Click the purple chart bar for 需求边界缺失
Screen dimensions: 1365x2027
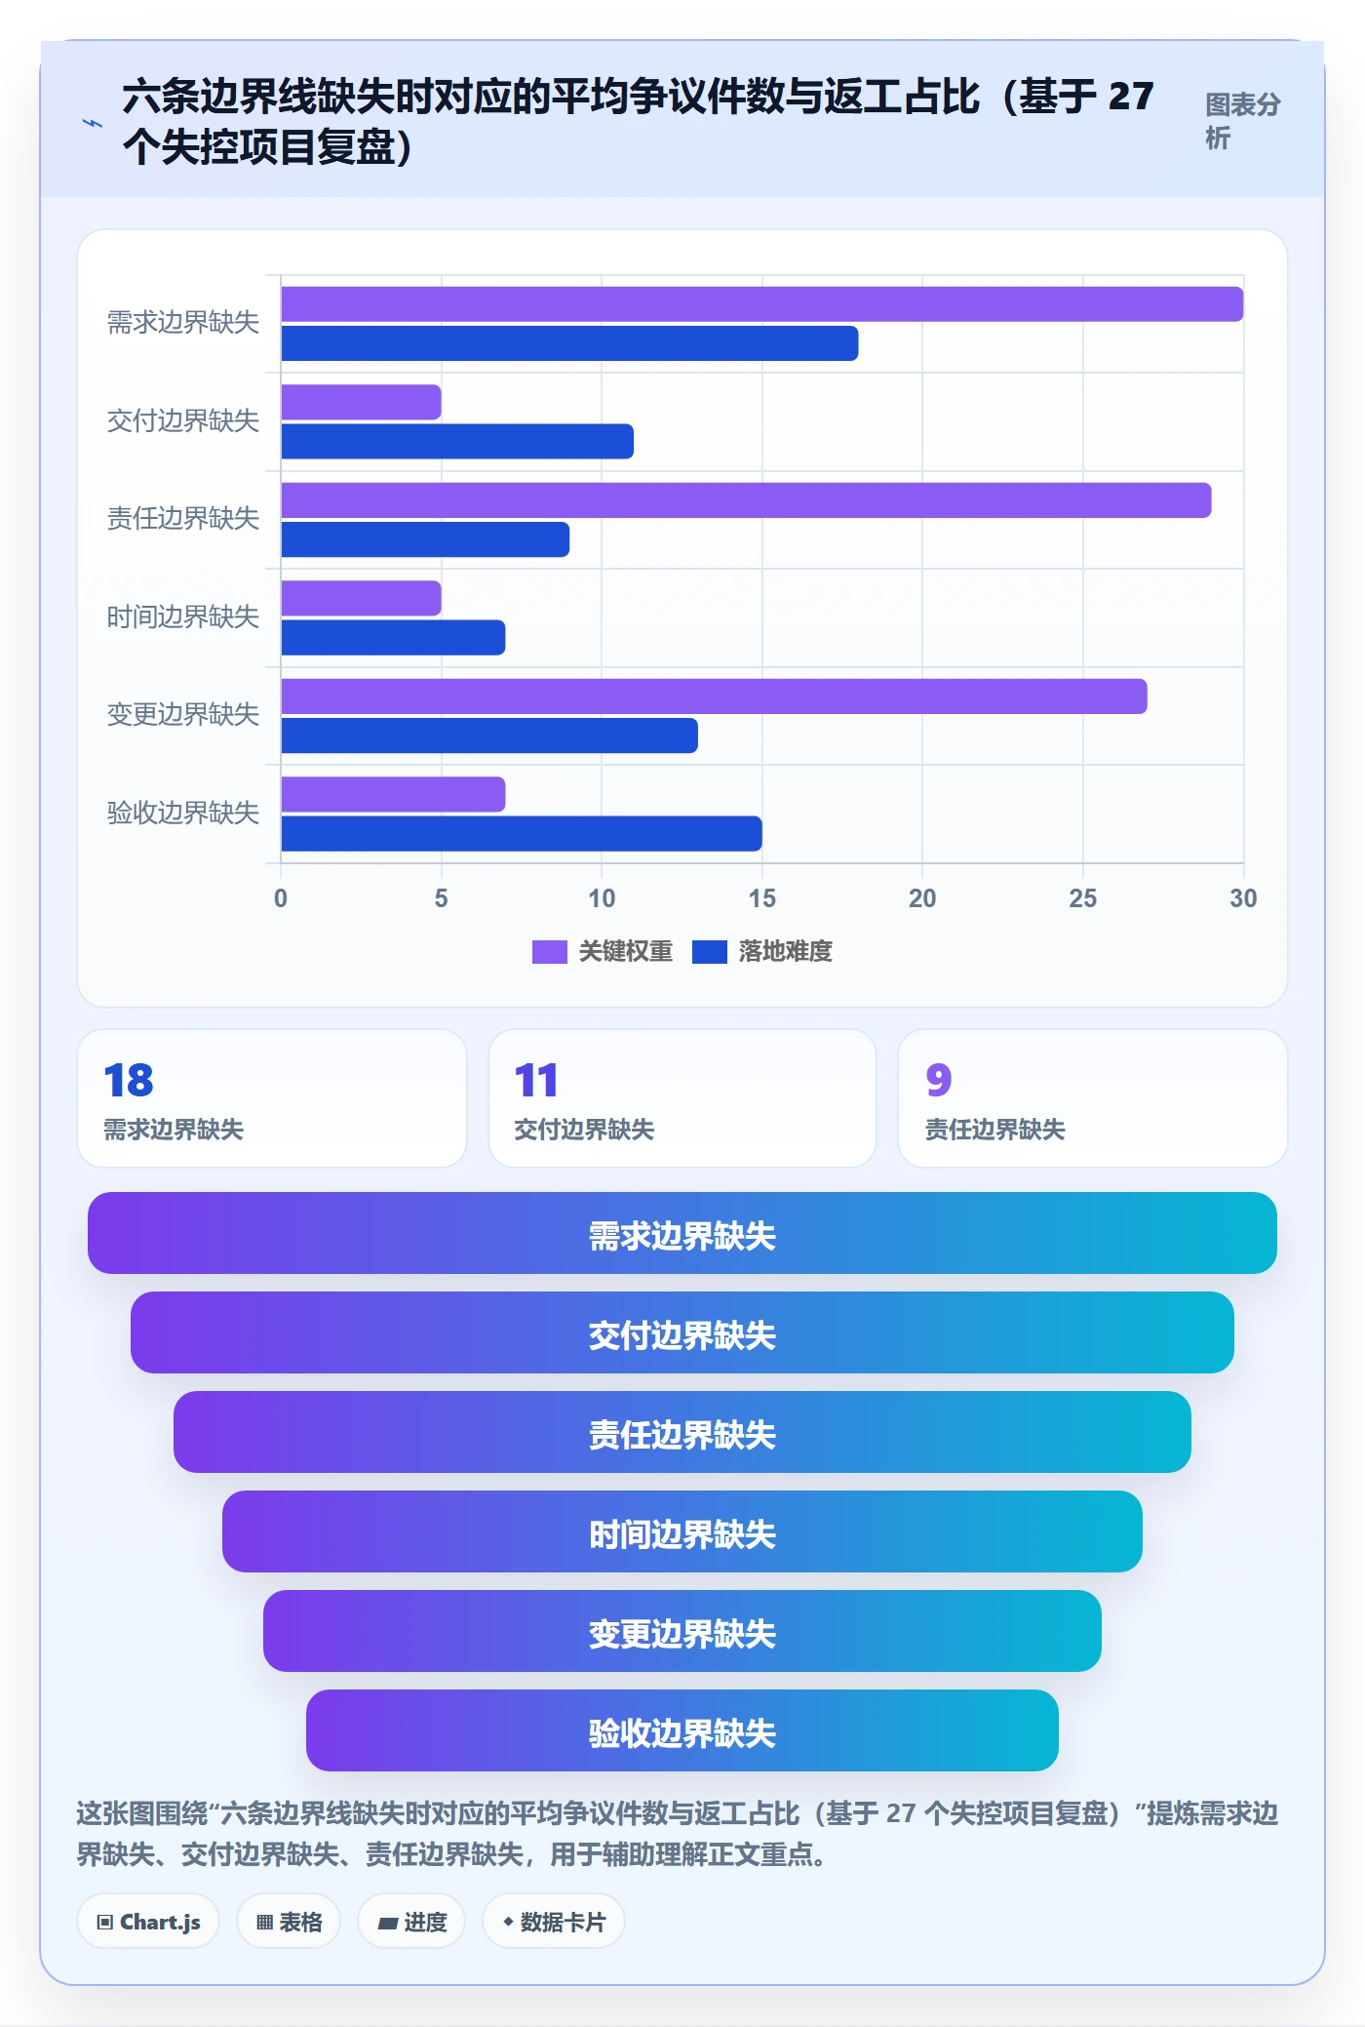coord(762,304)
